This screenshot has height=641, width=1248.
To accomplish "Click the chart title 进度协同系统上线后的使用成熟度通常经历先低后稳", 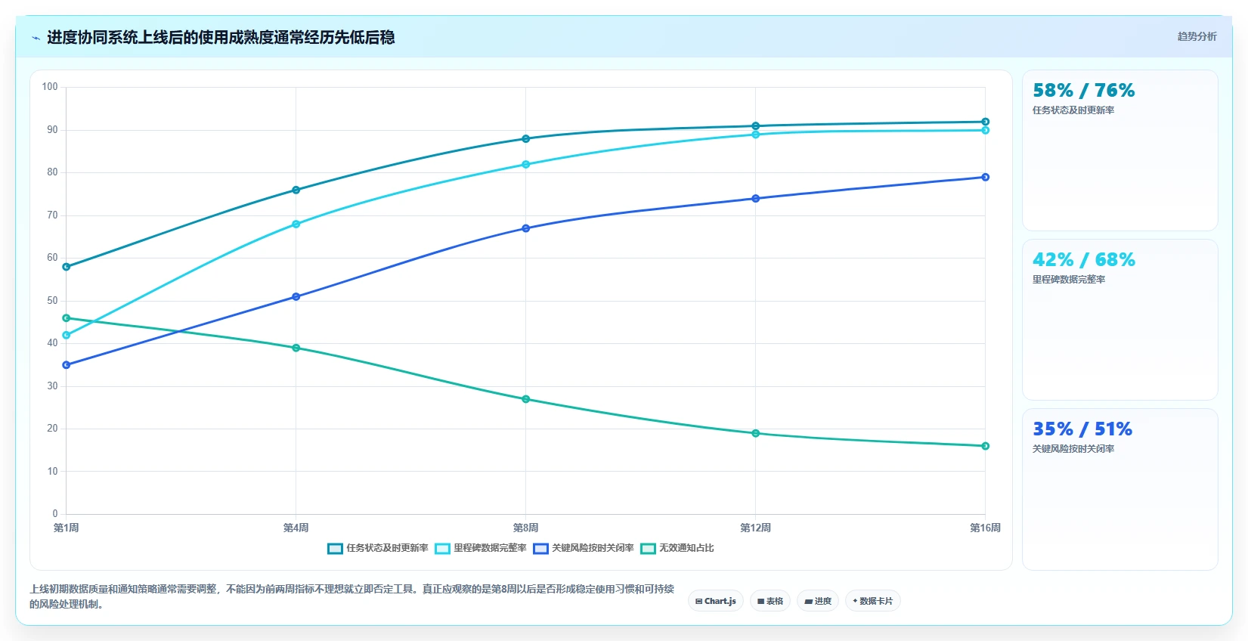I will coord(221,38).
